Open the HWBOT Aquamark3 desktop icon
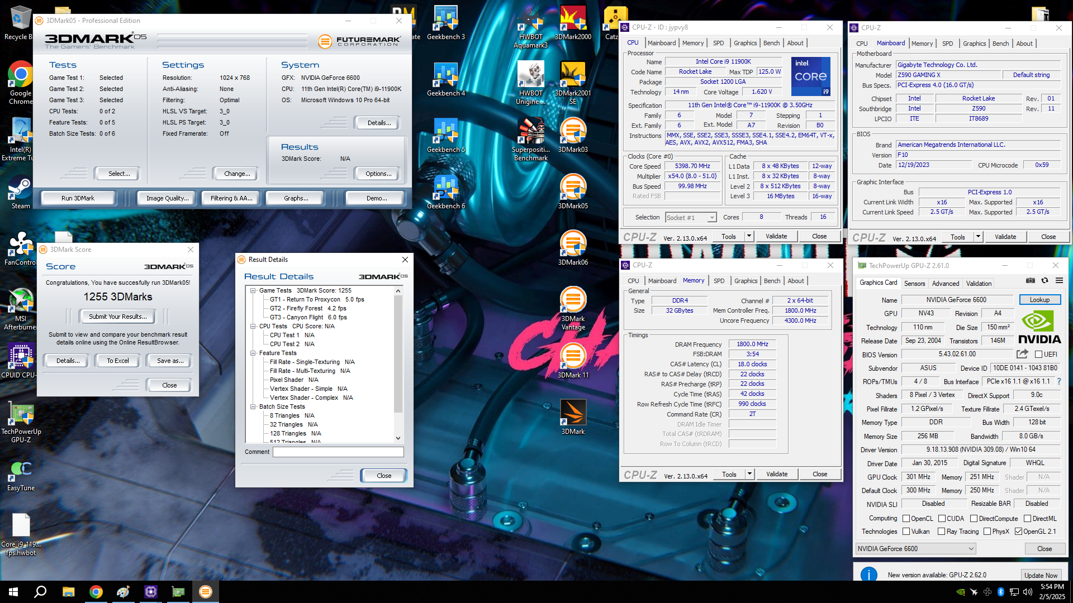The image size is (1073, 603). [530, 27]
